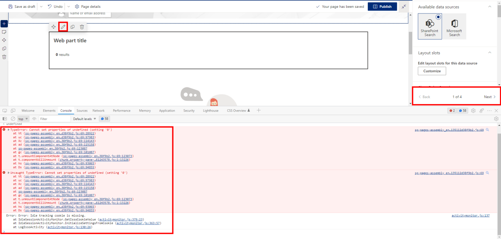Clear the console with the clear icon

pos(13,119)
